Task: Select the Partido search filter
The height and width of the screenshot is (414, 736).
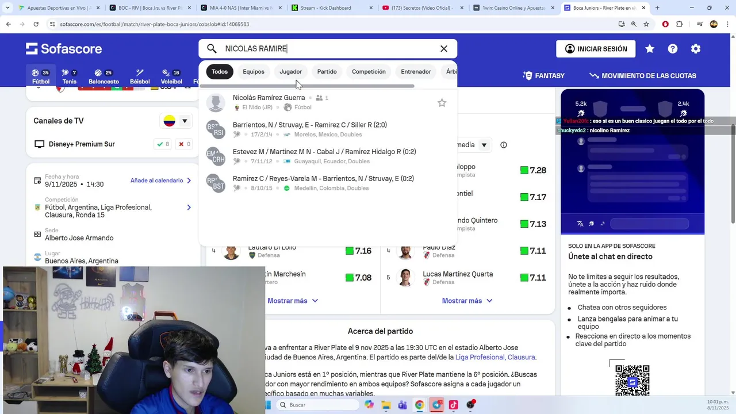Action: coord(327,72)
